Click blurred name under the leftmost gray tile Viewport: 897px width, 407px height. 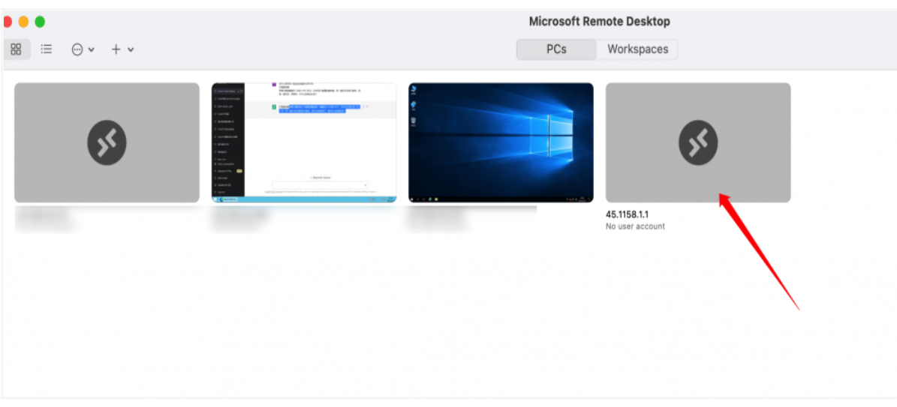pos(44,217)
